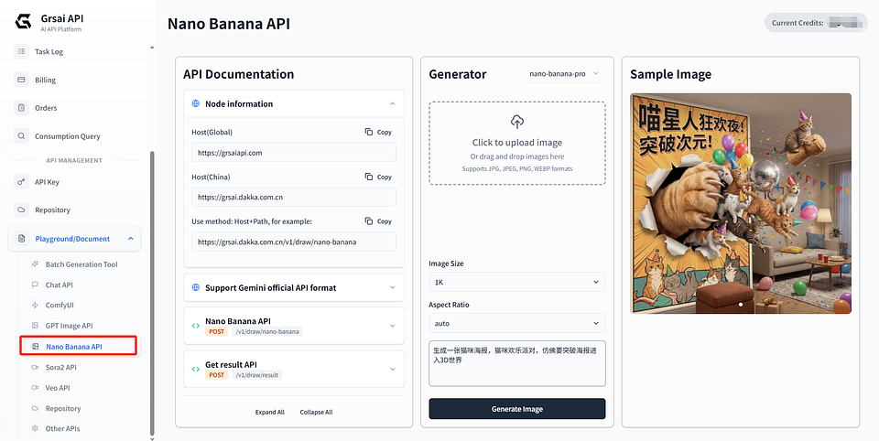Open Task Log via its sidebar icon
Image resolution: width=879 pixels, height=441 pixels.
pos(21,51)
